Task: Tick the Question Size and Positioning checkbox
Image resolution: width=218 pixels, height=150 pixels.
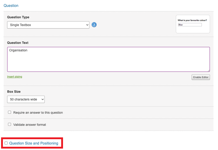Action: click(x=6, y=143)
